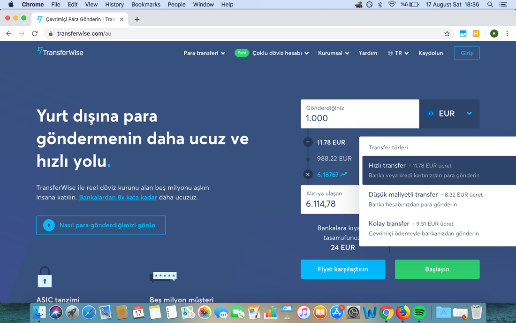Open the People menu in menu bar
516x323 pixels.
pyautogui.click(x=177, y=5)
